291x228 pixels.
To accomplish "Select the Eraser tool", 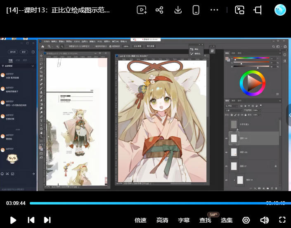I will coord(41,100).
